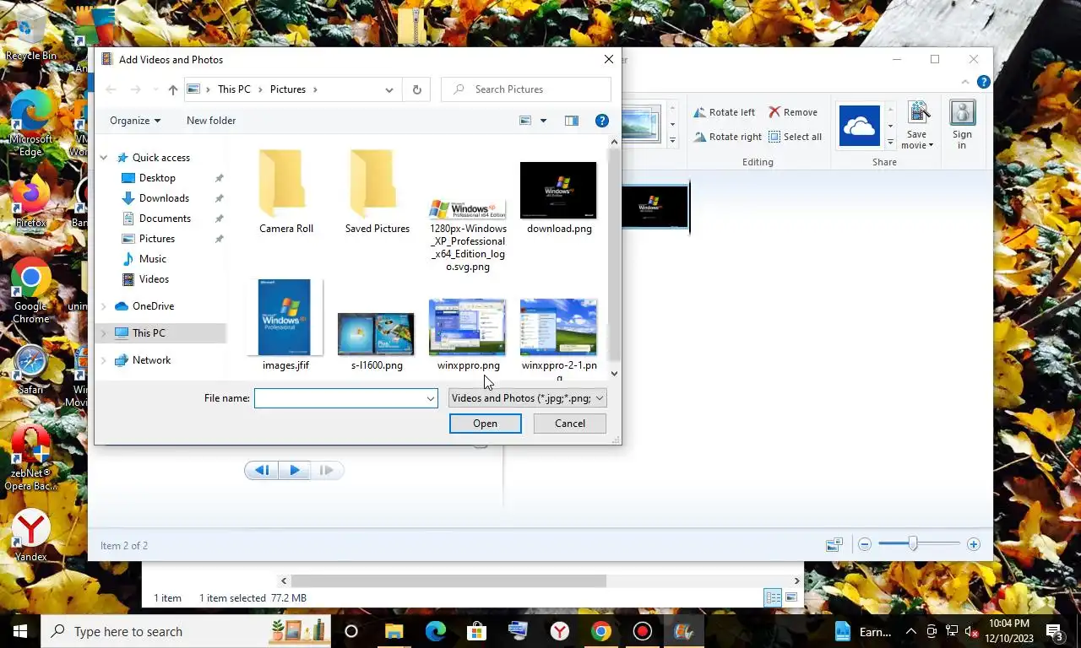Open File Explorer from taskbar

tap(394, 631)
